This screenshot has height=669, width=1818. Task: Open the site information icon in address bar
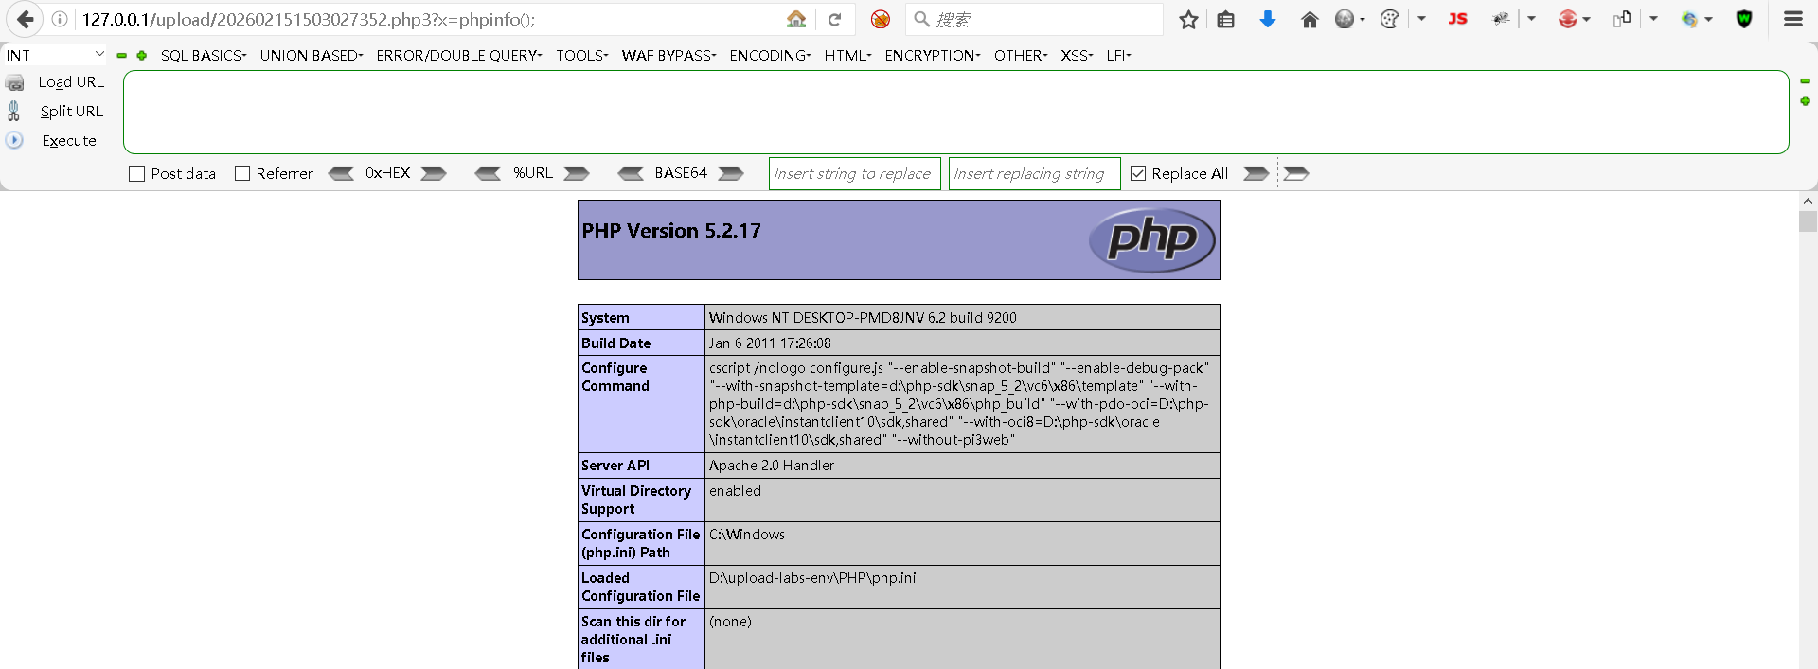[59, 19]
